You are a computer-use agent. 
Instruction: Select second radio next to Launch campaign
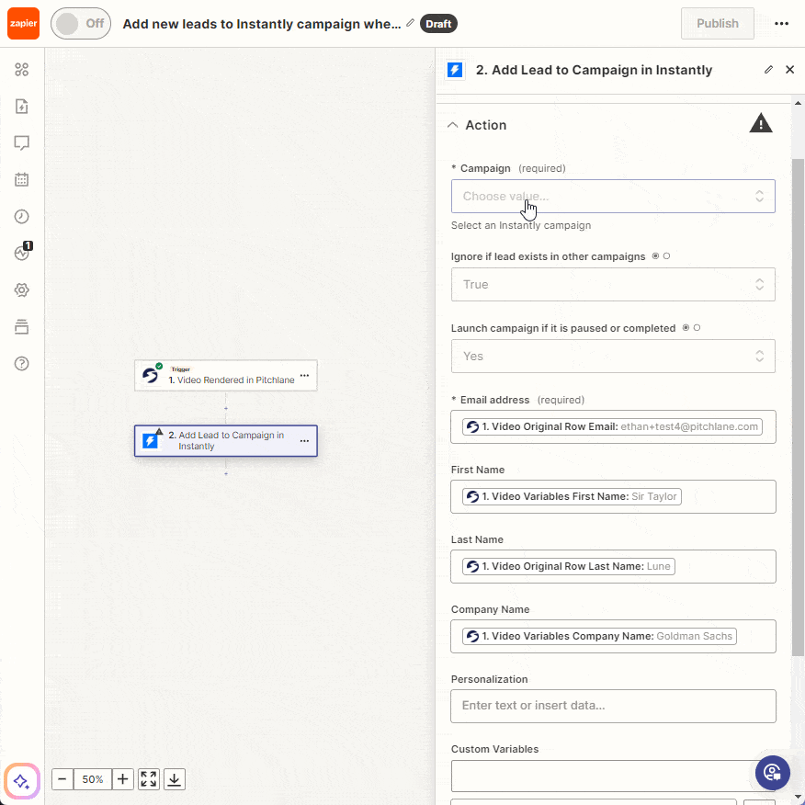[697, 327]
